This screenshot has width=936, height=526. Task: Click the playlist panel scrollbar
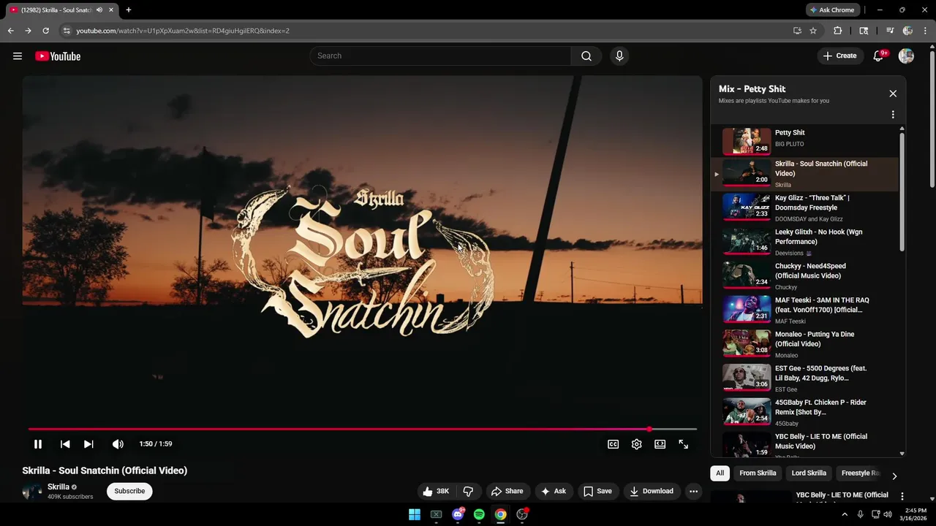coord(902,191)
